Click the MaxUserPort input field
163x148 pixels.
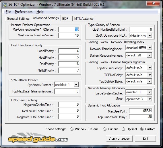141,111
